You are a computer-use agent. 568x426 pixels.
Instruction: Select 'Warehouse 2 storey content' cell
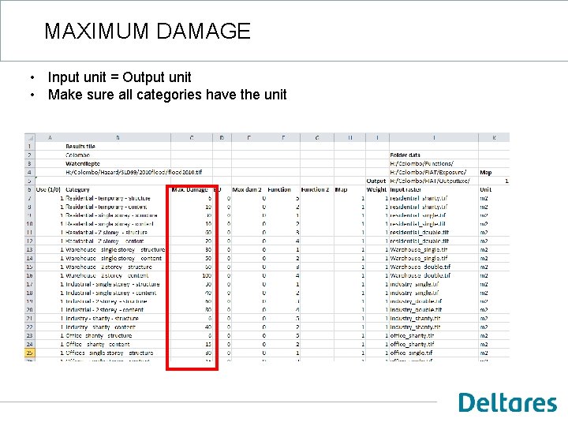(106, 275)
